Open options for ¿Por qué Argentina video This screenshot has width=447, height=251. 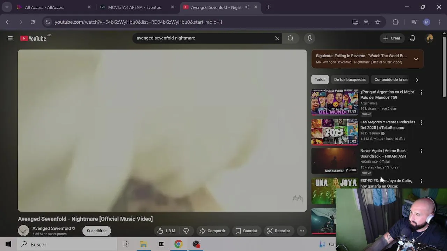click(422, 92)
